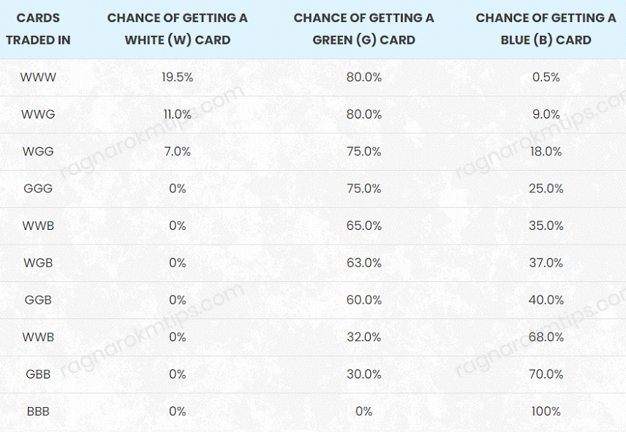Click the 19.5% white chance cell
Image resolution: width=626 pixels, height=432 pixels.
click(177, 77)
